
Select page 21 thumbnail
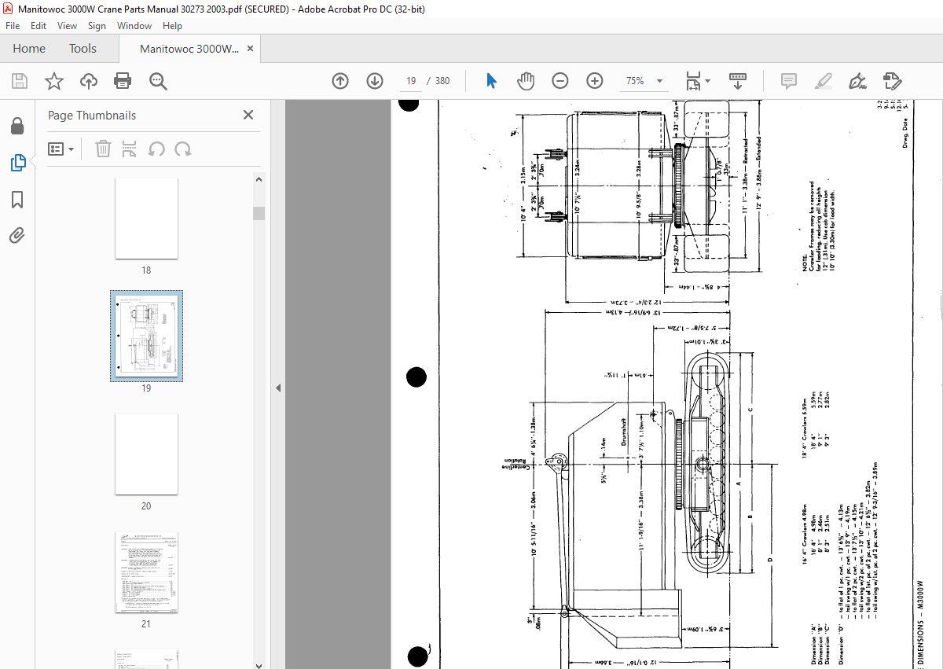(x=146, y=572)
